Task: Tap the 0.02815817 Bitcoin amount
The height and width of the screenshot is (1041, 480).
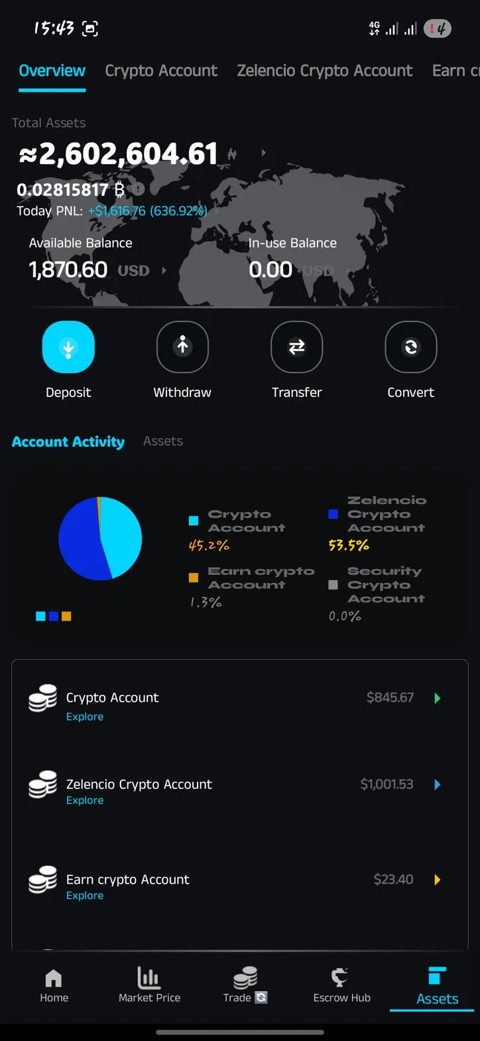Action: tap(62, 191)
